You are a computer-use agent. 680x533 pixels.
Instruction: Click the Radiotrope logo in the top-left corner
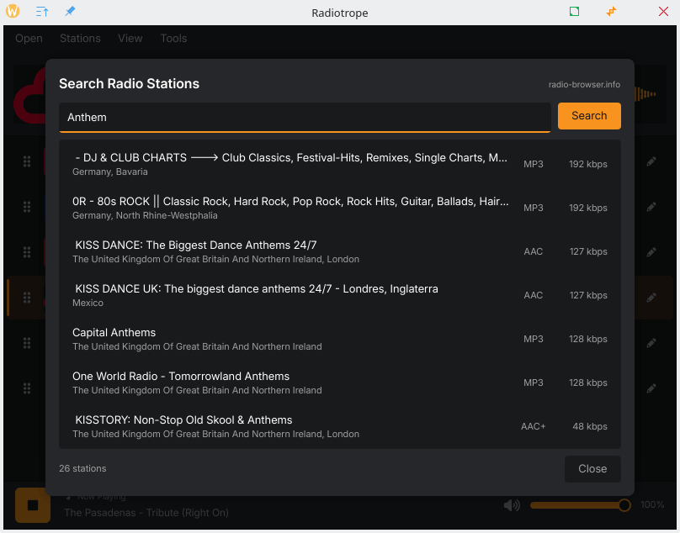click(x=13, y=12)
